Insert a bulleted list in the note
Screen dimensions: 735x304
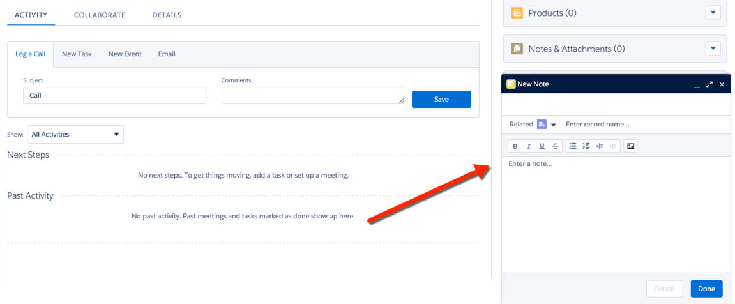(x=573, y=146)
